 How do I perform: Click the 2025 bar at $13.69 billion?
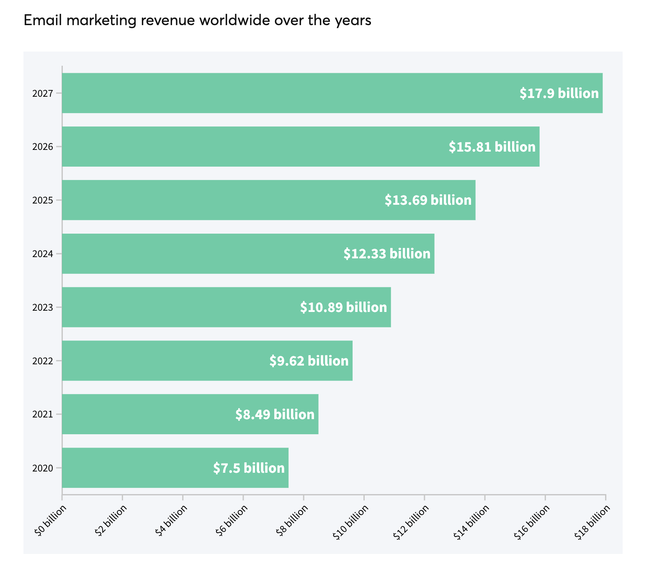tap(269, 200)
